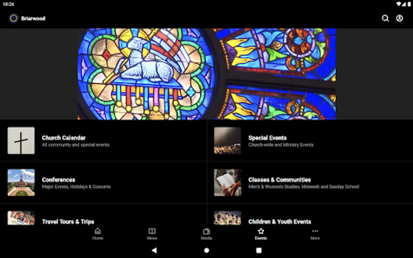Image resolution: width=413 pixels, height=258 pixels.
Task: Tap the stained glass banner image
Action: click(206, 74)
